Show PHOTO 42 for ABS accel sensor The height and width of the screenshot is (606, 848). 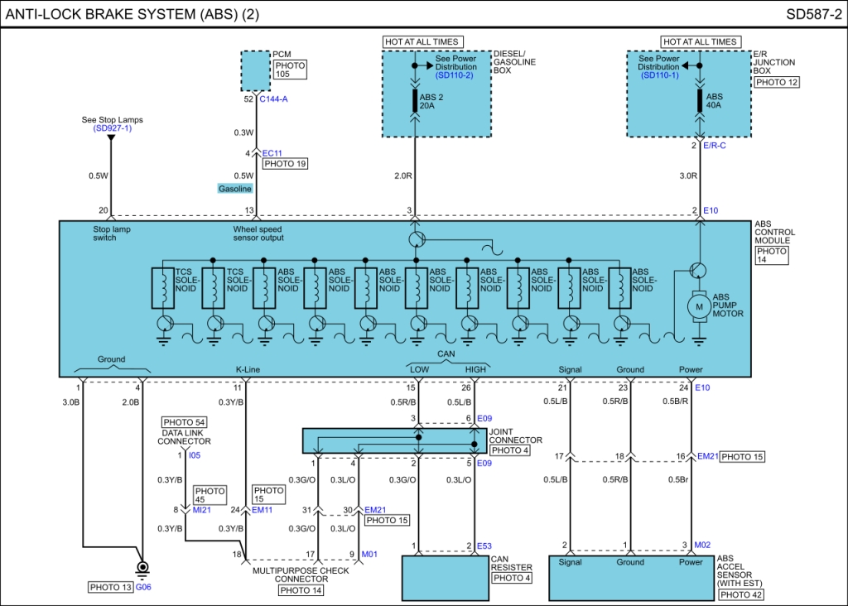coord(739,594)
